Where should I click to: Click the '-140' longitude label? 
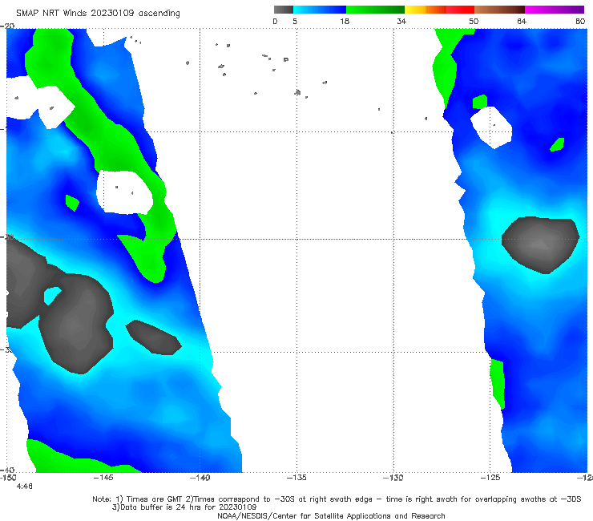200,478
